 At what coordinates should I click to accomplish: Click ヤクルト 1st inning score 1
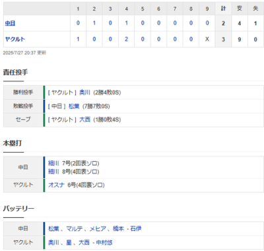pyautogui.click(x=78, y=39)
